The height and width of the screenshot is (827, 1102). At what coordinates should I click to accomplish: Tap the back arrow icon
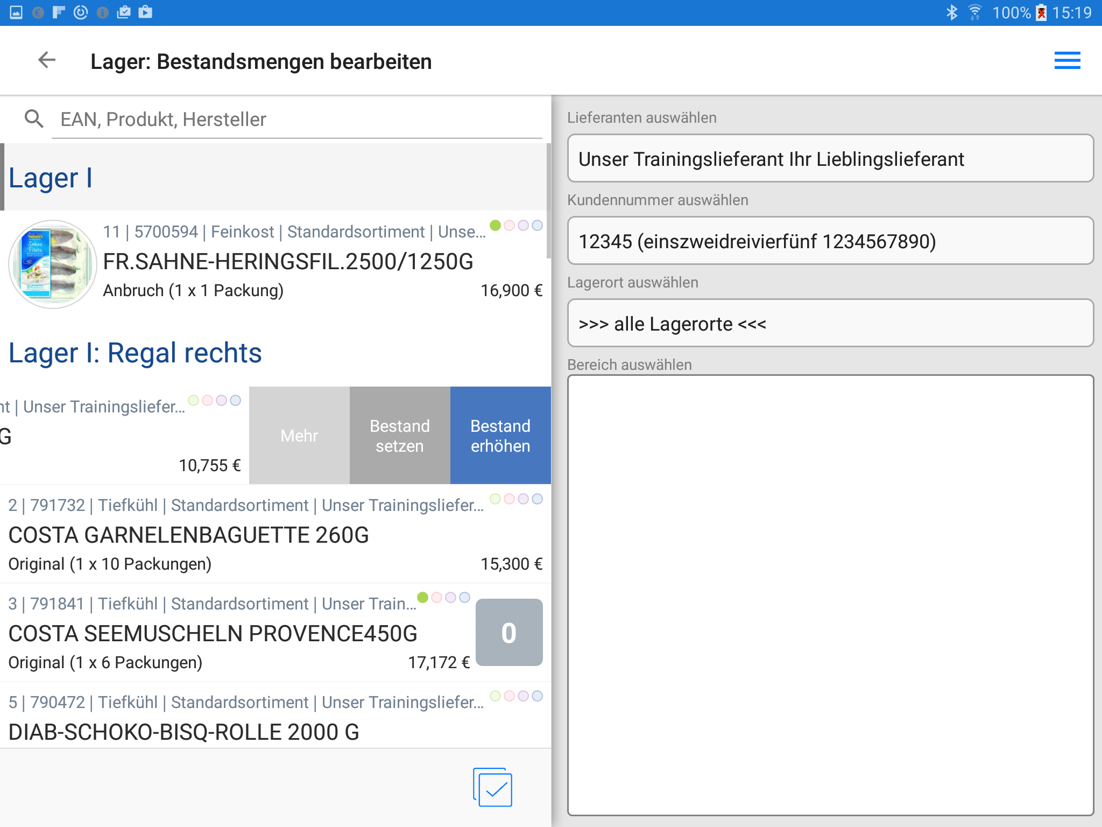pos(47,60)
